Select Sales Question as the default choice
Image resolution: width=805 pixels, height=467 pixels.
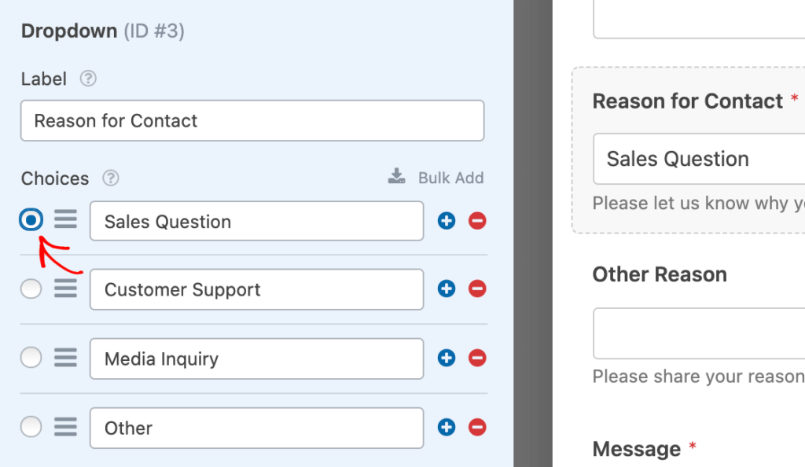(31, 220)
